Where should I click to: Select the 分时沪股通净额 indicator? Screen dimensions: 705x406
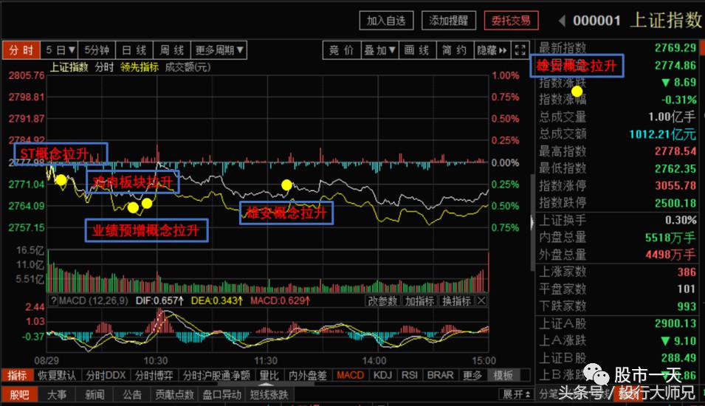(x=216, y=375)
